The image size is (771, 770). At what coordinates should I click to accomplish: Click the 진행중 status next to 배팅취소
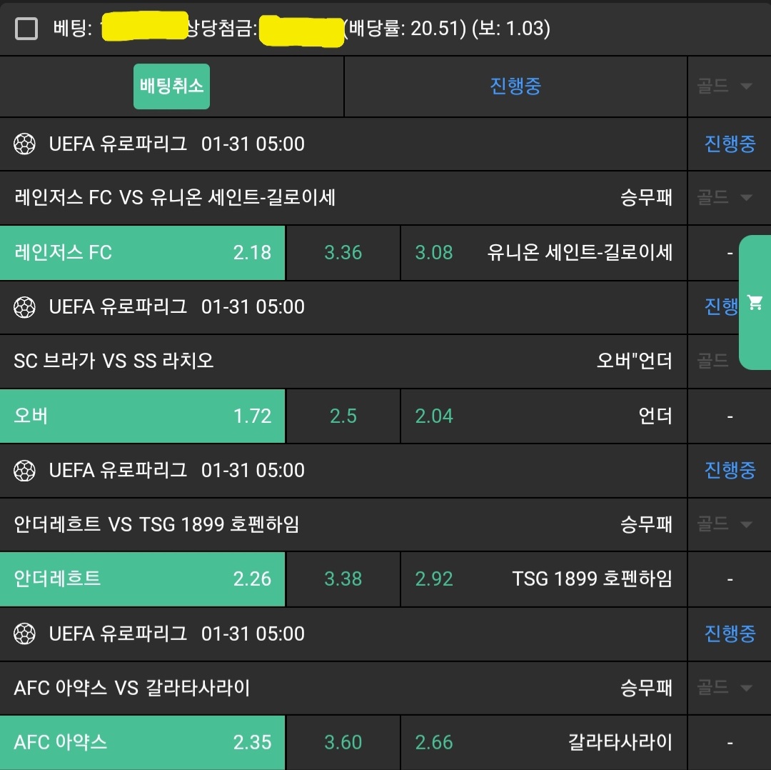[515, 86]
